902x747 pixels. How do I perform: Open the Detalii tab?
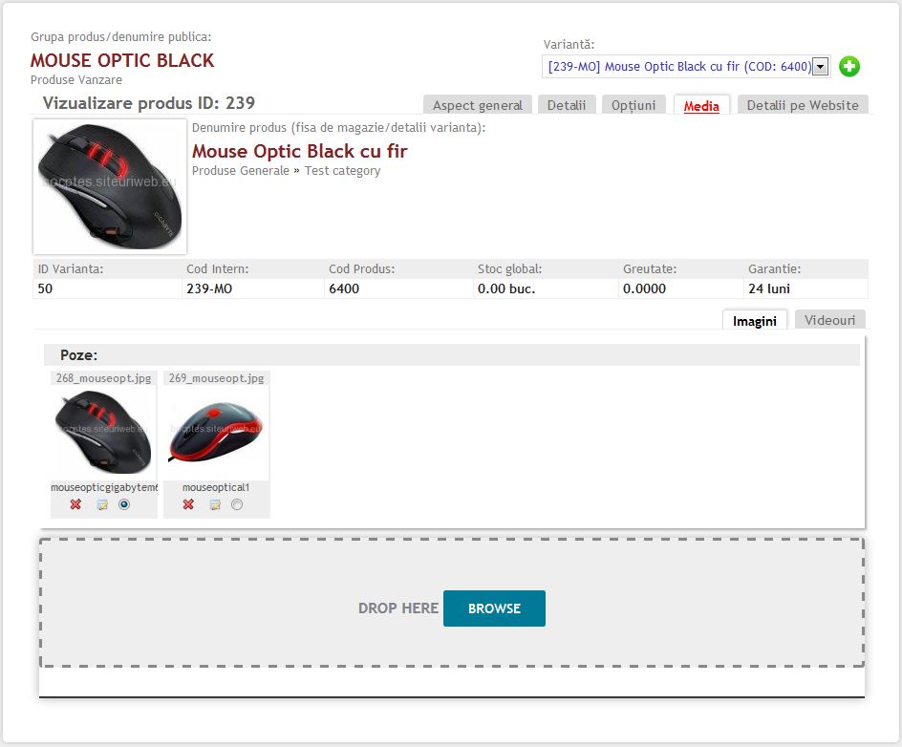(x=567, y=105)
